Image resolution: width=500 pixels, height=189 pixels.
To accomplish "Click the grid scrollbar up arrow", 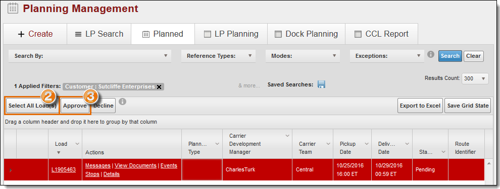I will click(488, 163).
